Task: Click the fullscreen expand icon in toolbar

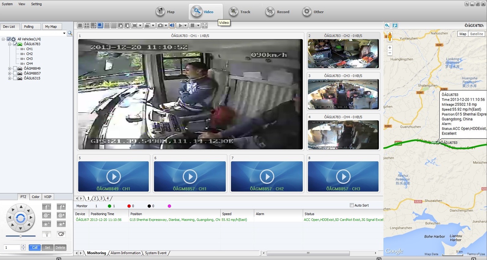Action: point(205,25)
